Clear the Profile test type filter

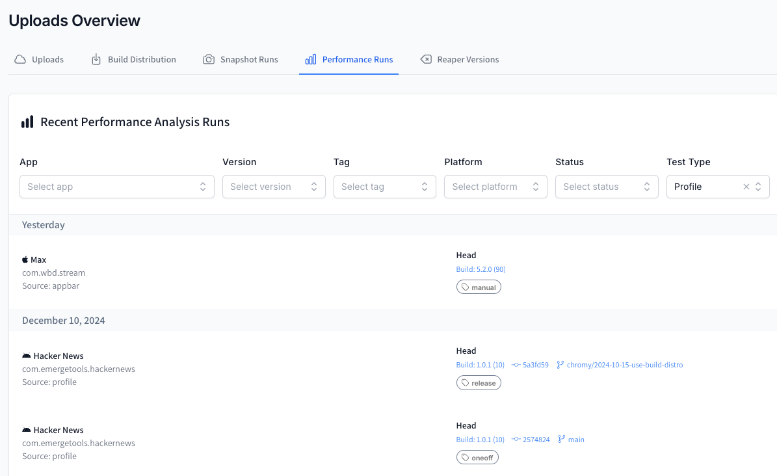click(746, 187)
